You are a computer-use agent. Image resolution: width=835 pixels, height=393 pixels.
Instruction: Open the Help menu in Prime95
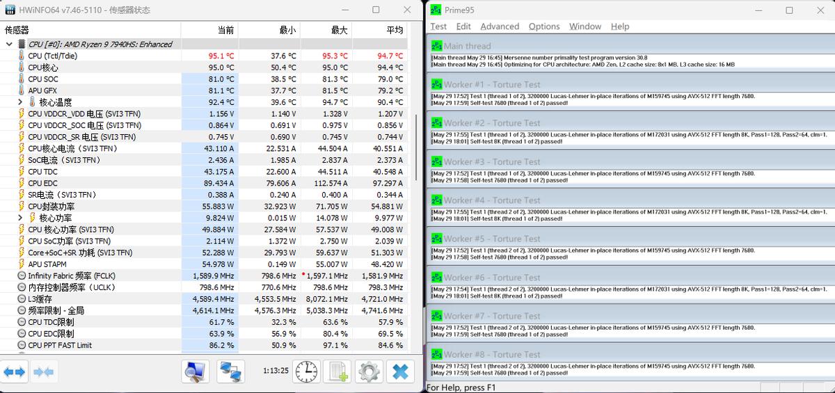pyautogui.click(x=620, y=26)
